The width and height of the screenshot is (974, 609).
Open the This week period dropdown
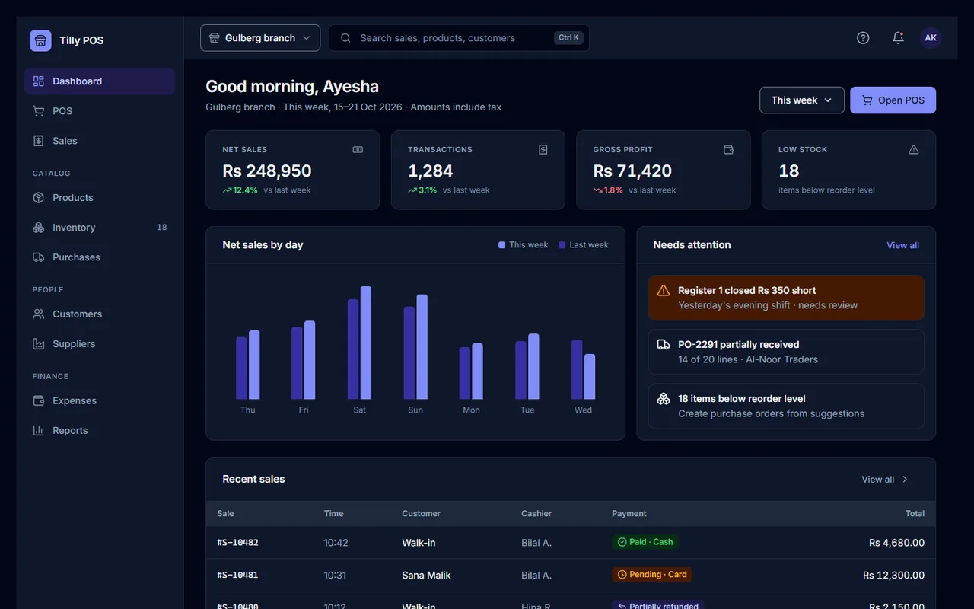(x=802, y=100)
